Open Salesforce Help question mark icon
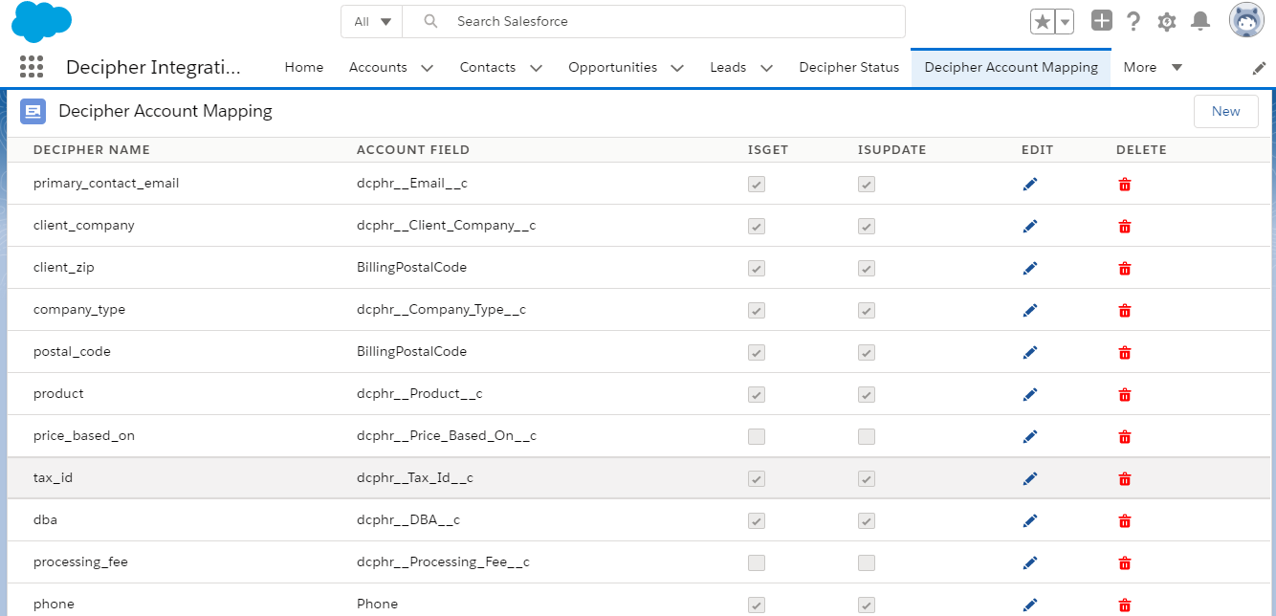 (1134, 20)
